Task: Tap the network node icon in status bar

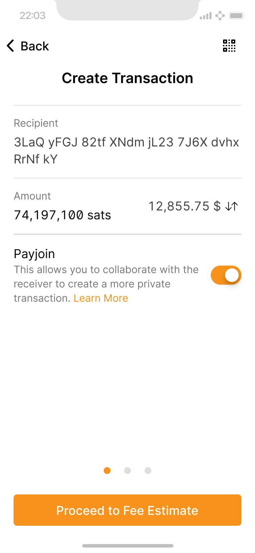Action: [x=220, y=16]
